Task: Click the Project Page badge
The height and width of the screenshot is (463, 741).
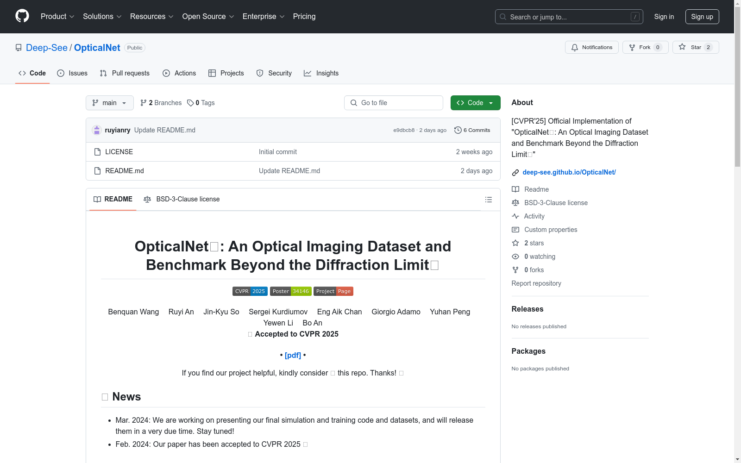Action: (x=333, y=291)
